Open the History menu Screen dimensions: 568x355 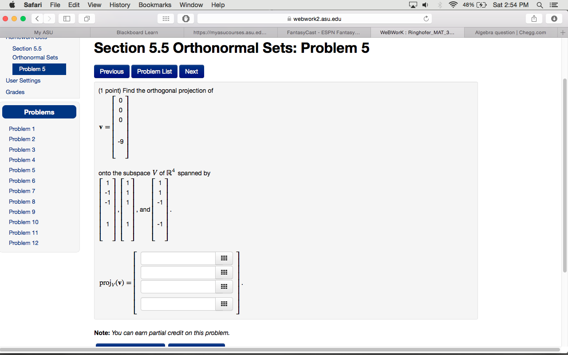pos(120,5)
